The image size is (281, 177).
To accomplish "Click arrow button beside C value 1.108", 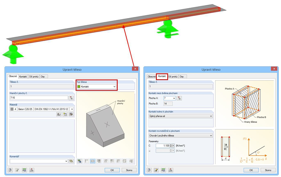I will coord(173,146).
